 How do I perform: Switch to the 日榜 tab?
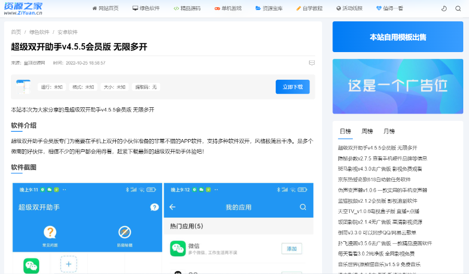tap(345, 131)
